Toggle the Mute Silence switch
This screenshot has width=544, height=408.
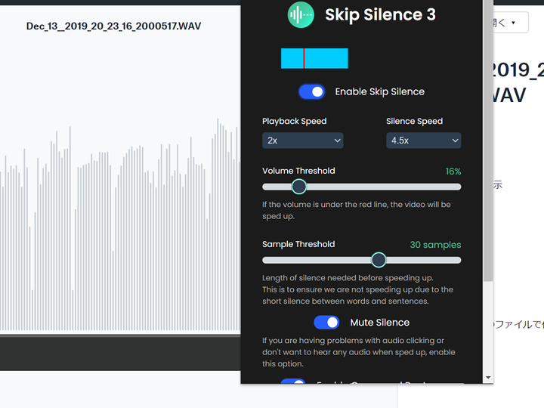click(326, 323)
